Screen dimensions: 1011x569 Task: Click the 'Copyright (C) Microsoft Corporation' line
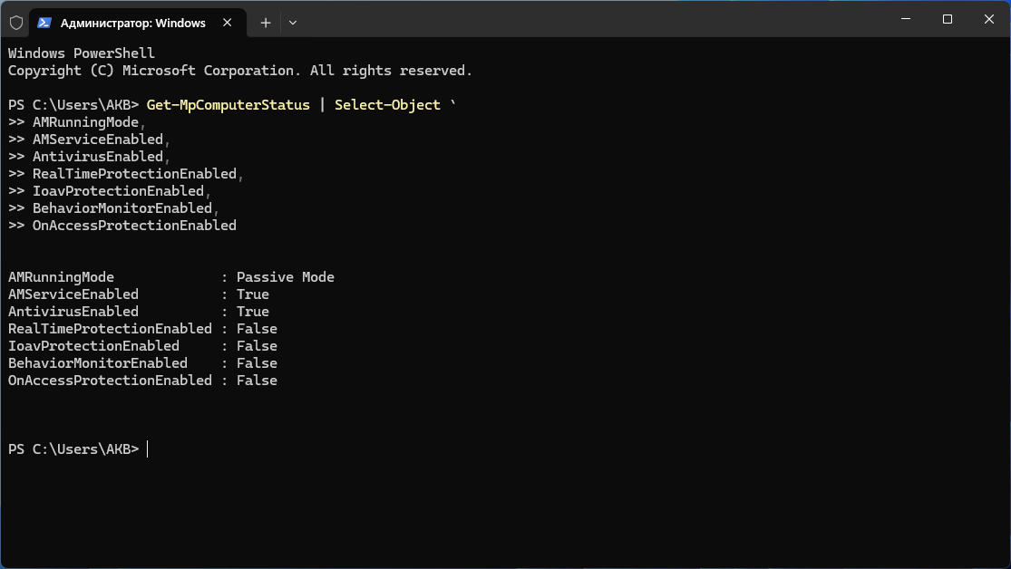[x=240, y=71]
